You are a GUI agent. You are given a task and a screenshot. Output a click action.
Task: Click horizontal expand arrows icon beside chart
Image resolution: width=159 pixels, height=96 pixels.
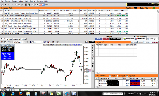93,61
